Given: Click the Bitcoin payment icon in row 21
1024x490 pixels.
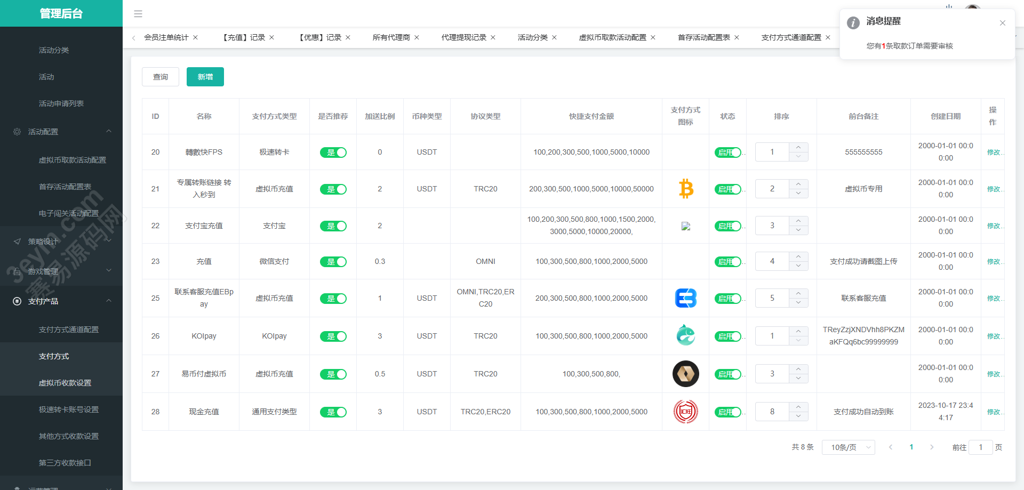Looking at the screenshot, I should point(685,189).
